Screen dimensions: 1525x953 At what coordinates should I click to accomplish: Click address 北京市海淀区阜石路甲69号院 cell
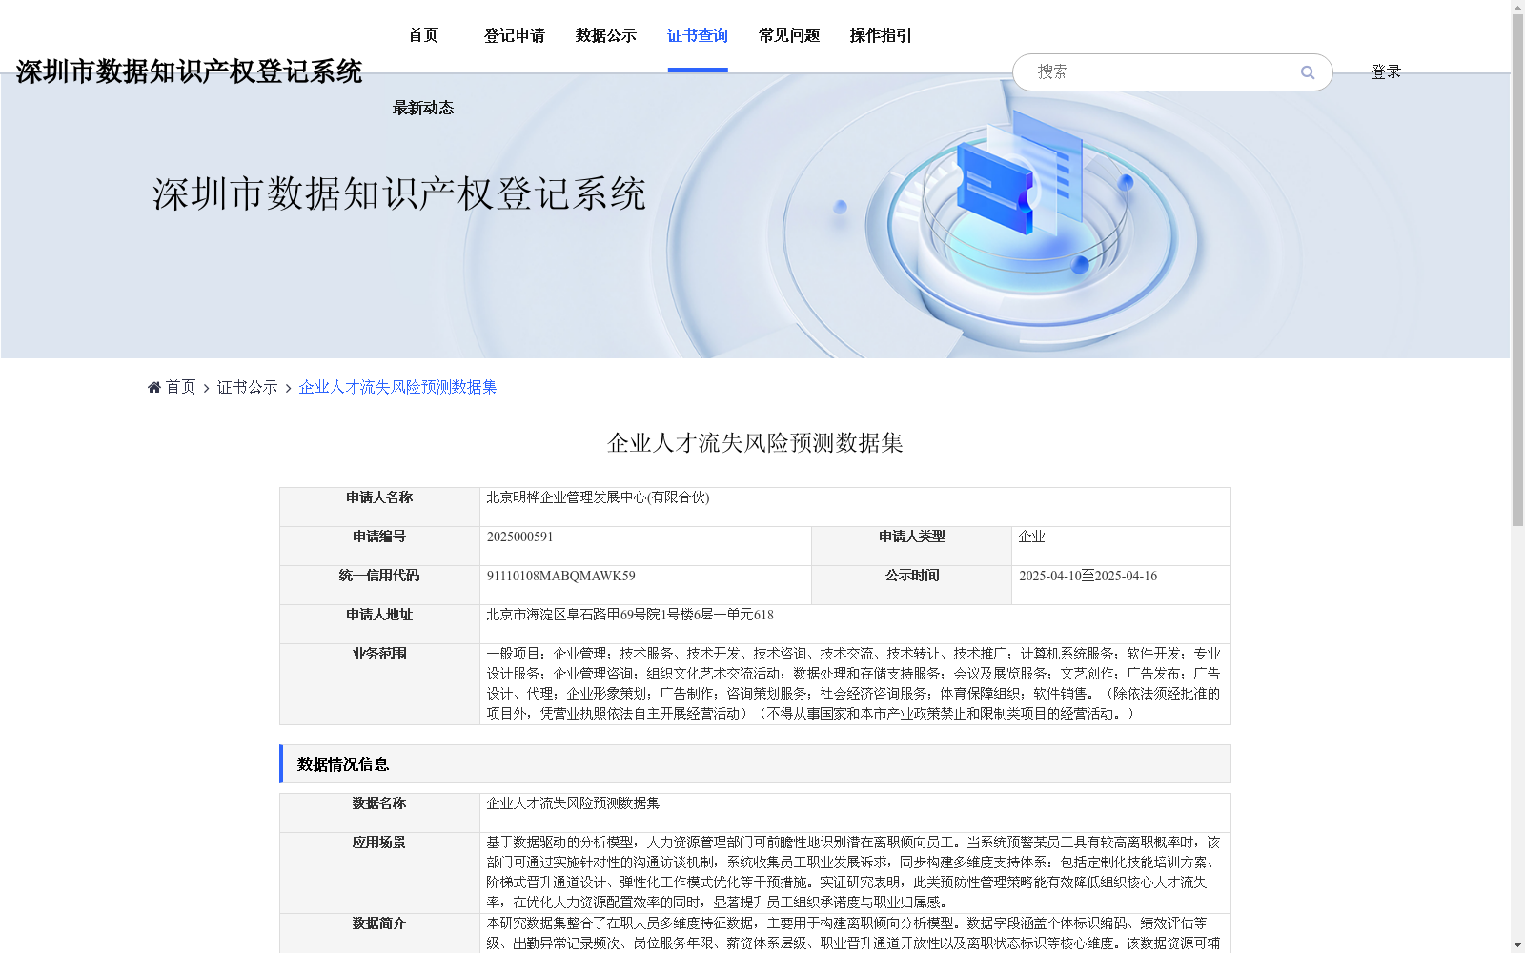tap(855, 624)
